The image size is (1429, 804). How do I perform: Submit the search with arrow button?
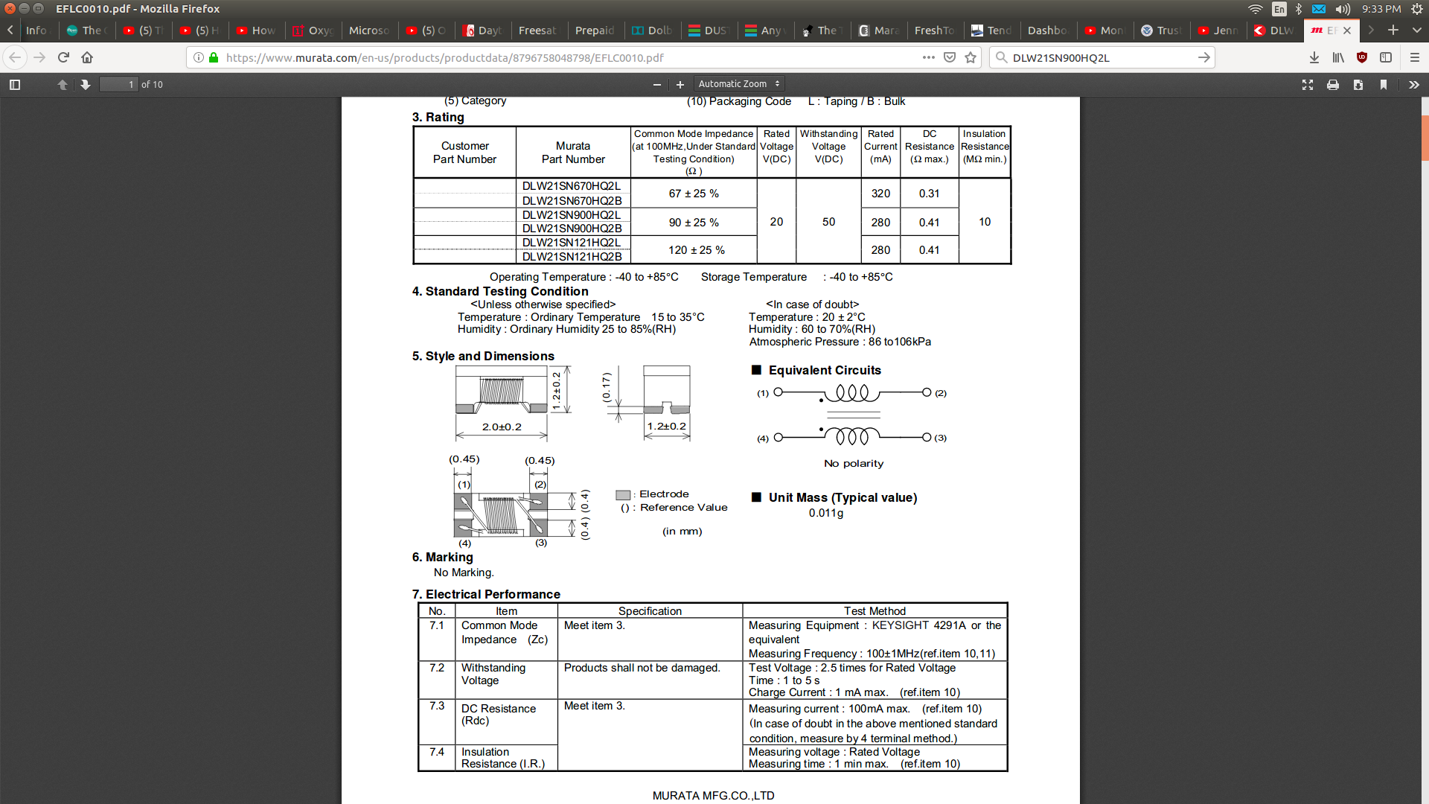pyautogui.click(x=1203, y=57)
